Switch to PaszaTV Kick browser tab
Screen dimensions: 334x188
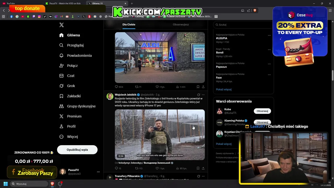(x=64, y=3)
